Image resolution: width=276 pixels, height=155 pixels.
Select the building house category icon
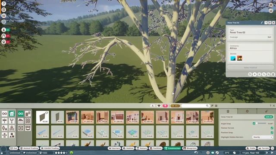[x=12, y=114]
